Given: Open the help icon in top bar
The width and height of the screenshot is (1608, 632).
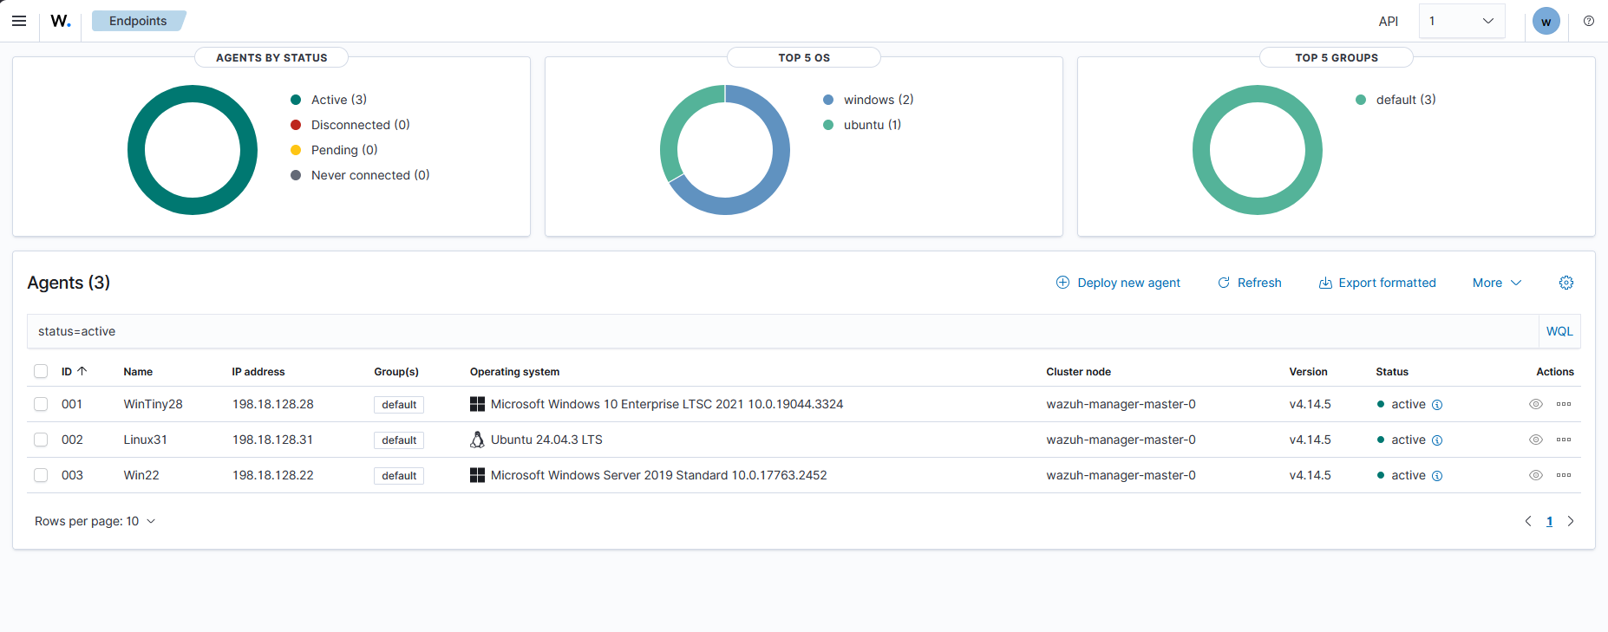Looking at the screenshot, I should point(1589,21).
